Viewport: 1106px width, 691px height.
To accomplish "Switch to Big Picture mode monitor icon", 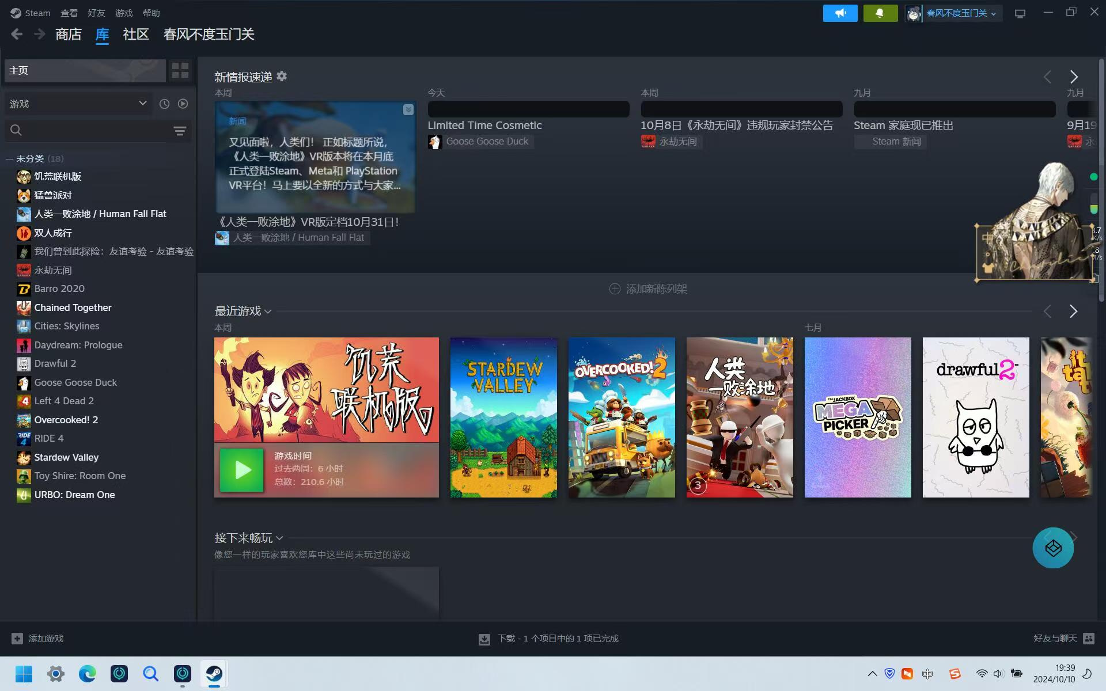I will [x=1020, y=13].
